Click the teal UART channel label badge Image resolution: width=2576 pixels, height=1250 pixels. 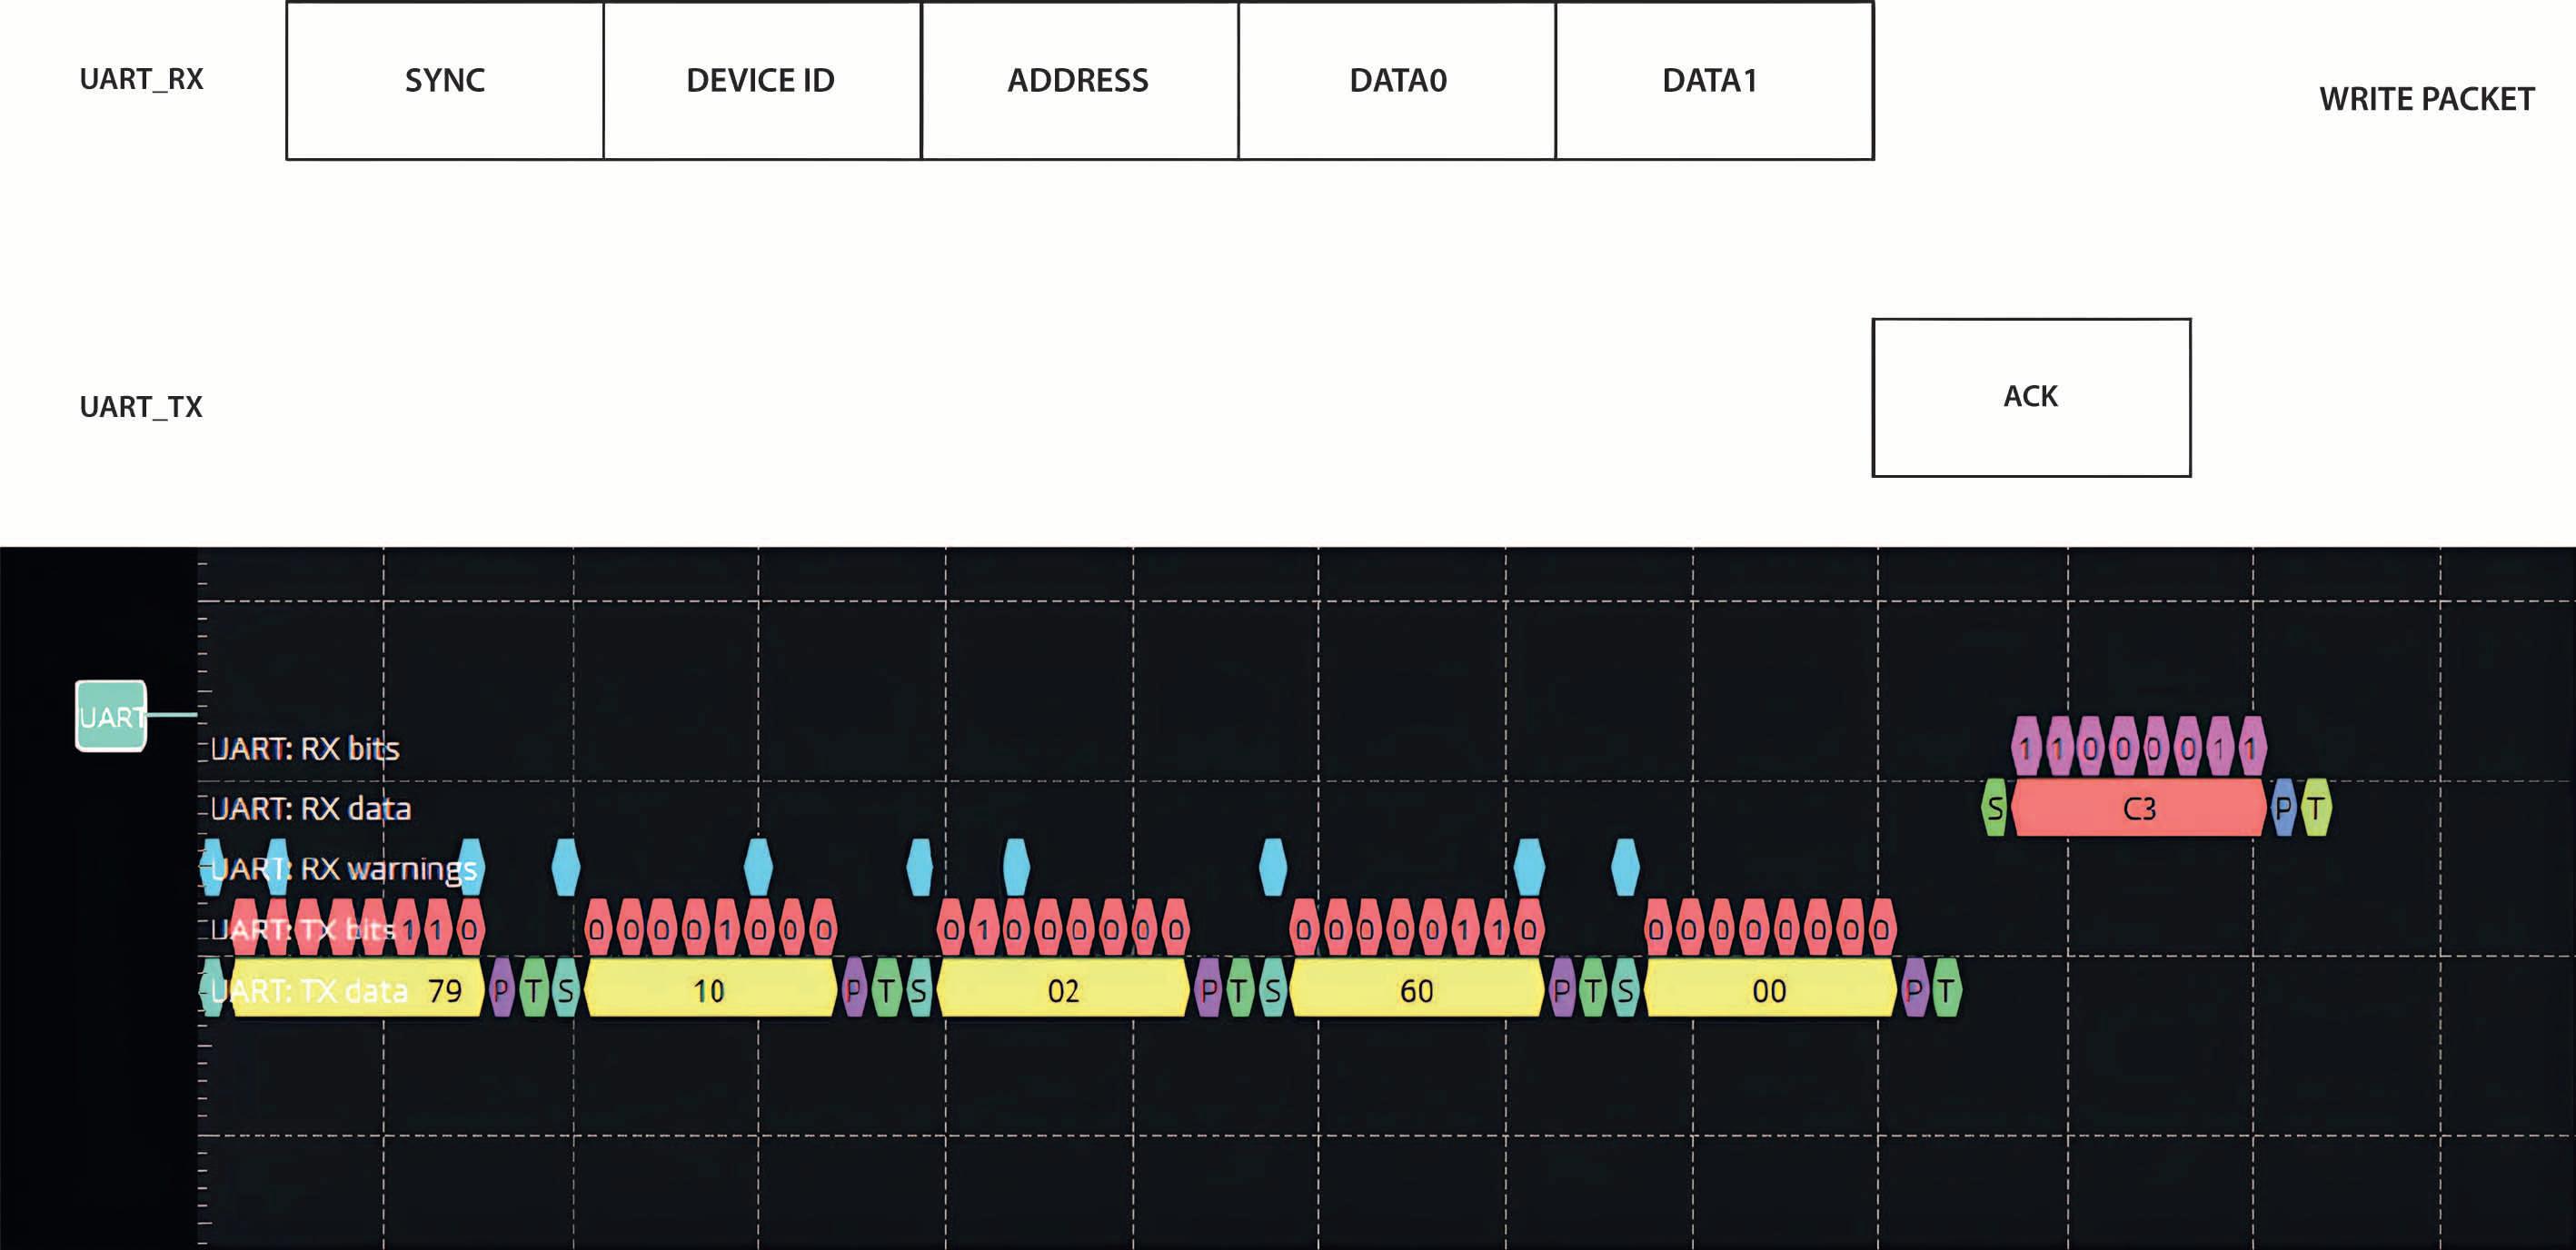111,716
